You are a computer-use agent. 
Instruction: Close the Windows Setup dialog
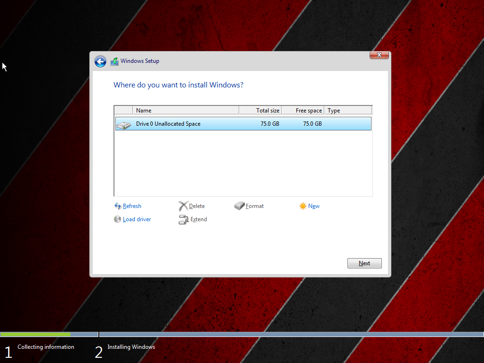click(379, 55)
